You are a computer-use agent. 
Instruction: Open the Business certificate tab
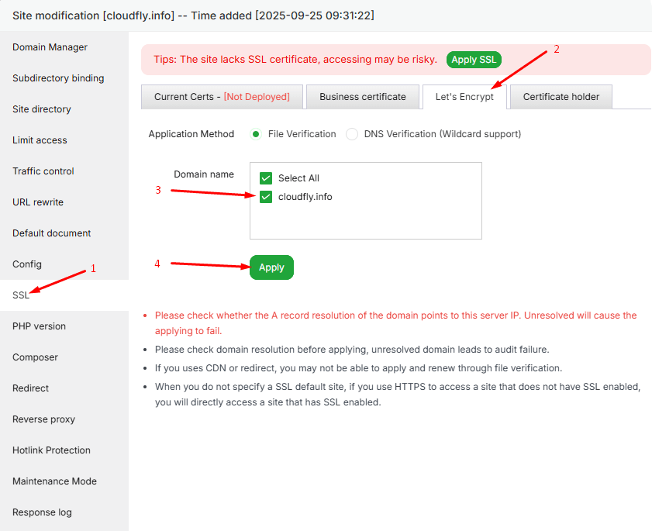click(x=362, y=97)
